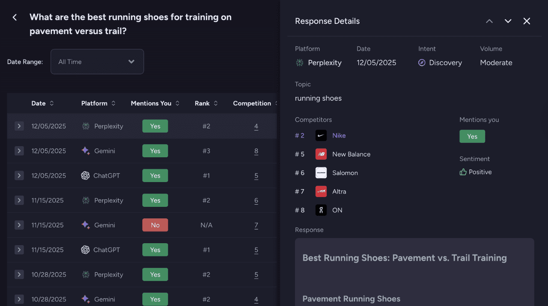The image size is (548, 306).
Task: Sort table by the Rank column header
Action: click(206, 103)
